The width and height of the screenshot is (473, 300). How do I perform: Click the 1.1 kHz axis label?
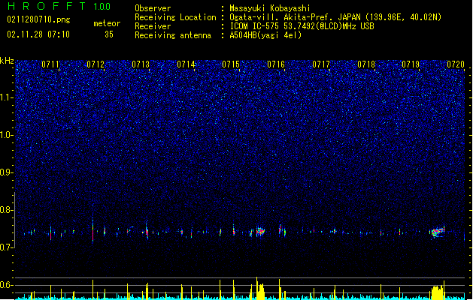[7, 97]
